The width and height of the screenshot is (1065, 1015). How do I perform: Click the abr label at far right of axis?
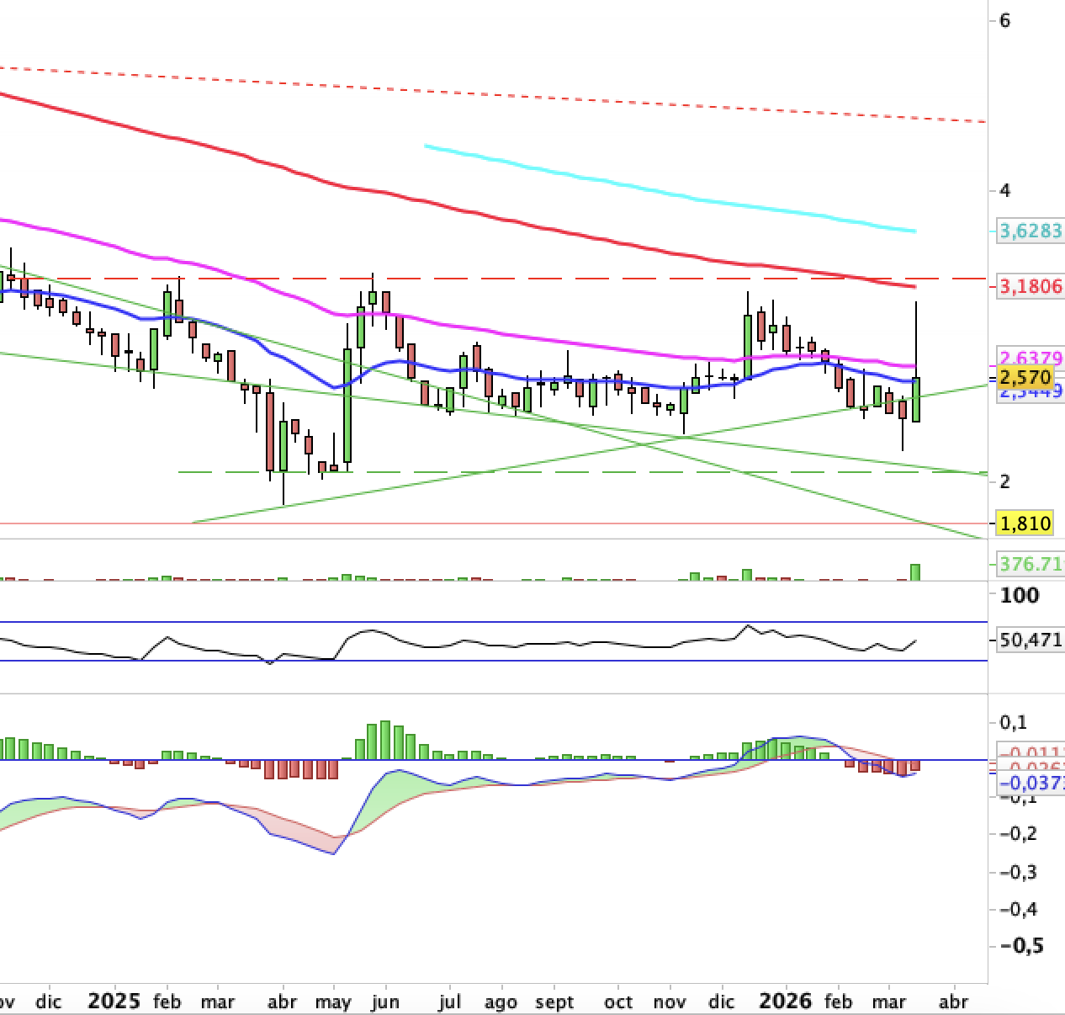tap(953, 1002)
